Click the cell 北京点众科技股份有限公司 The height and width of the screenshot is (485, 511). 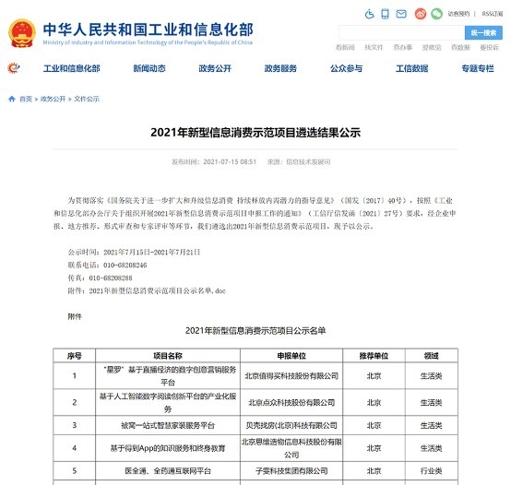[291, 403]
